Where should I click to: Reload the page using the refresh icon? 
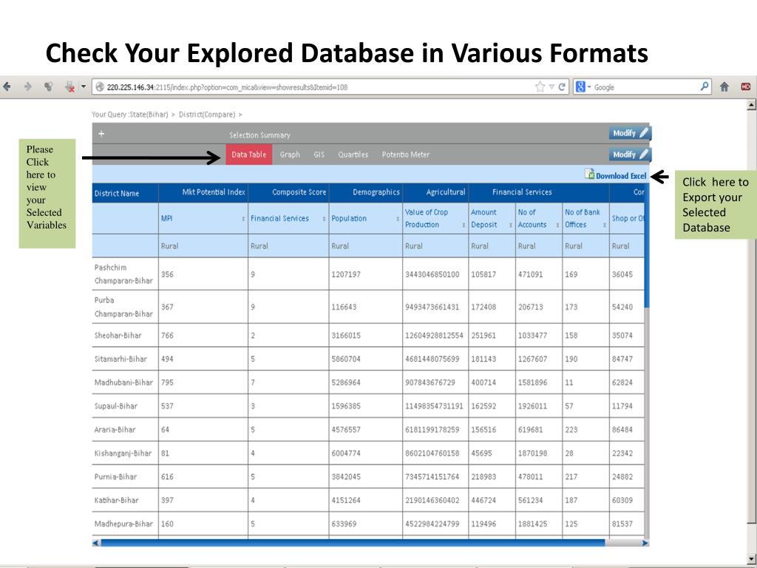pos(563,87)
